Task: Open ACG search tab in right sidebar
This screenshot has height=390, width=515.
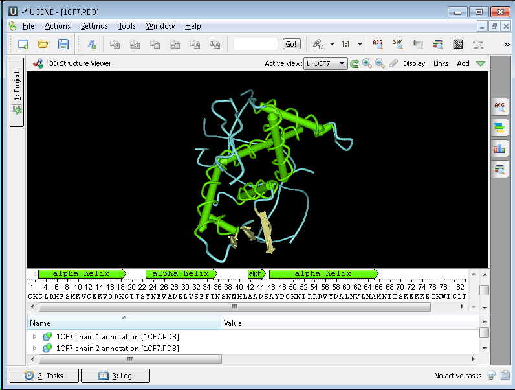Action: 499,107
